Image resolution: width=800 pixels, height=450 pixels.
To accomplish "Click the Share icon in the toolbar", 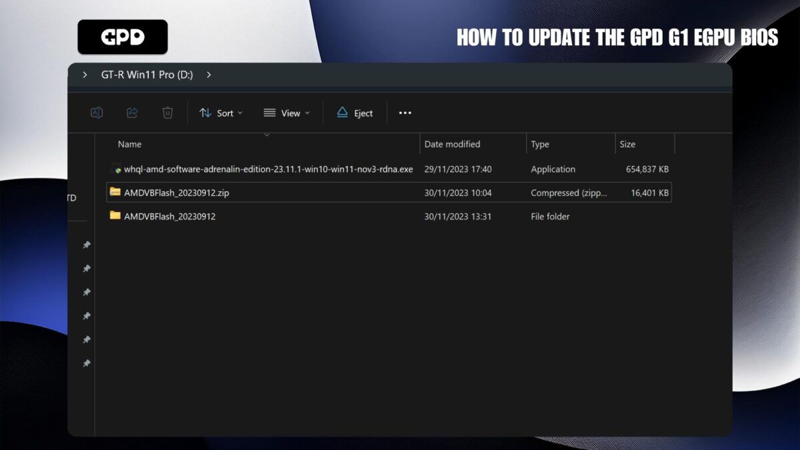I will 132,113.
